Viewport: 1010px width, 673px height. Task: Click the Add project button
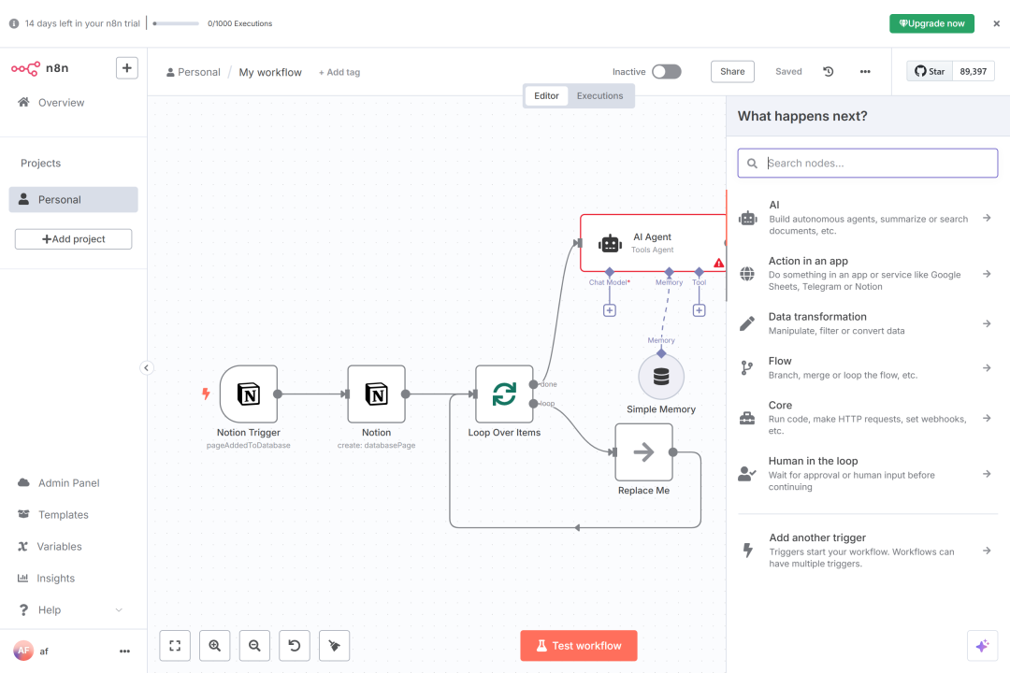74,239
